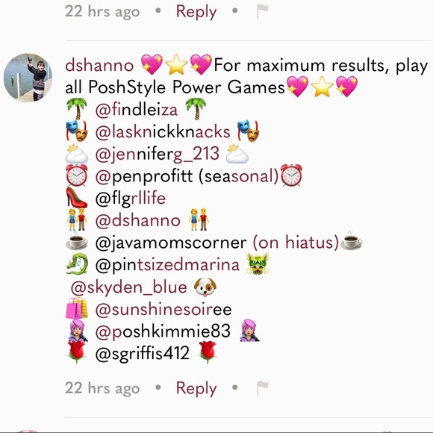The height and width of the screenshot is (433, 433).
Task: Open dshanno's profile picture
Action: [x=28, y=78]
